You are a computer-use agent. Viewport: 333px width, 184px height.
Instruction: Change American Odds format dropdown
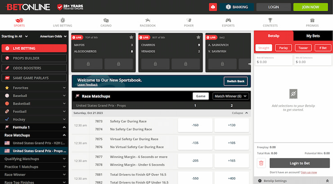(53, 36)
